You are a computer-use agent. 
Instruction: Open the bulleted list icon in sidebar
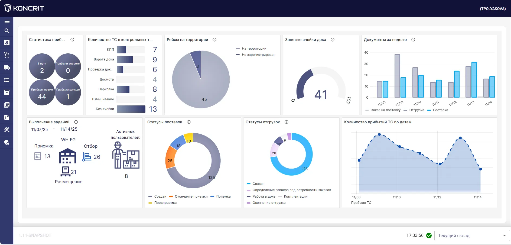(7, 80)
